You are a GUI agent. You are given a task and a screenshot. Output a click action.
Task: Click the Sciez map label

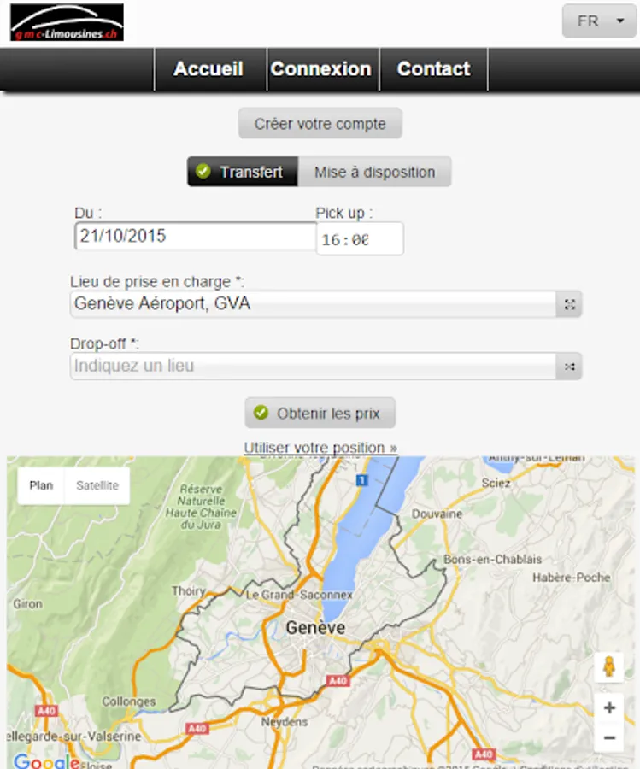(496, 483)
